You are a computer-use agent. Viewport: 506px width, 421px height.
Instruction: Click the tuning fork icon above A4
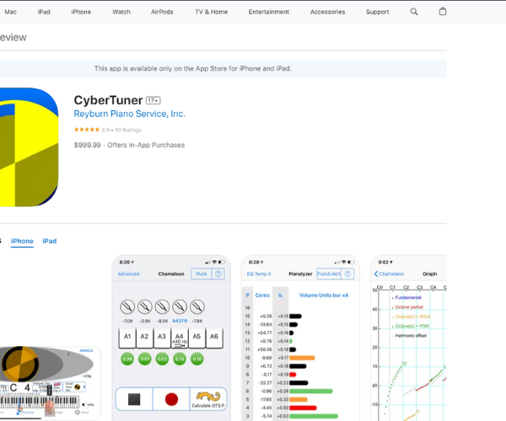click(180, 307)
